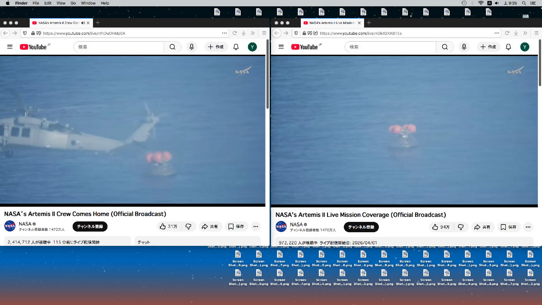
Task: Start voice search in left YouTube window
Action: click(192, 47)
